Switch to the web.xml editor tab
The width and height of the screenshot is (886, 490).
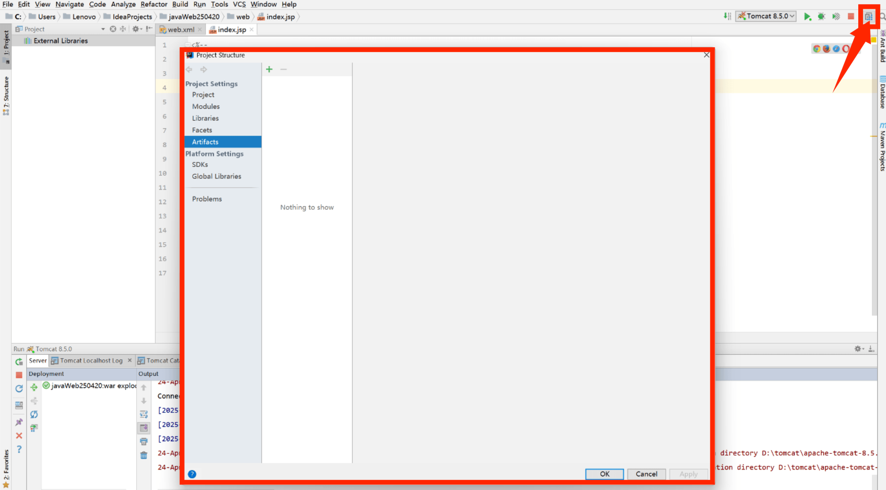[x=181, y=30]
